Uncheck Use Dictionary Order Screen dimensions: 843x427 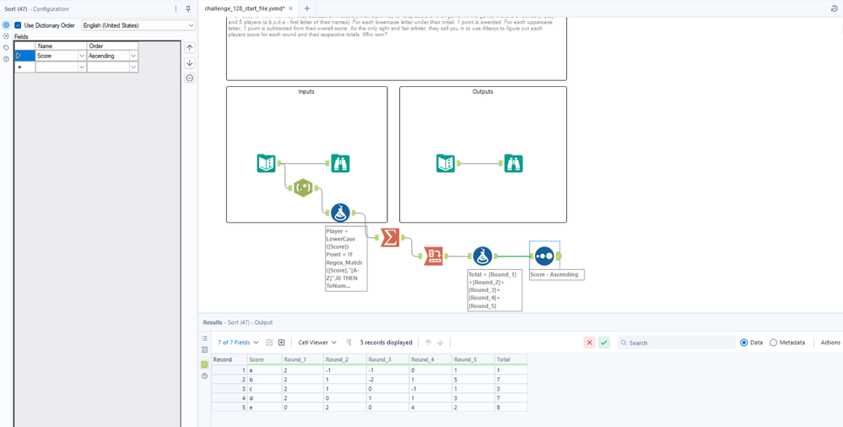[19, 25]
